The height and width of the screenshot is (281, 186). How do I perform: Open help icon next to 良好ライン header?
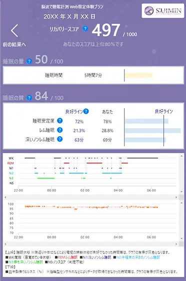point(86,111)
